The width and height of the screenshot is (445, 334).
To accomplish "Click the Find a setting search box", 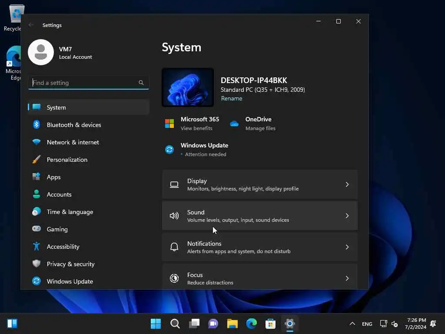I will coord(89,83).
